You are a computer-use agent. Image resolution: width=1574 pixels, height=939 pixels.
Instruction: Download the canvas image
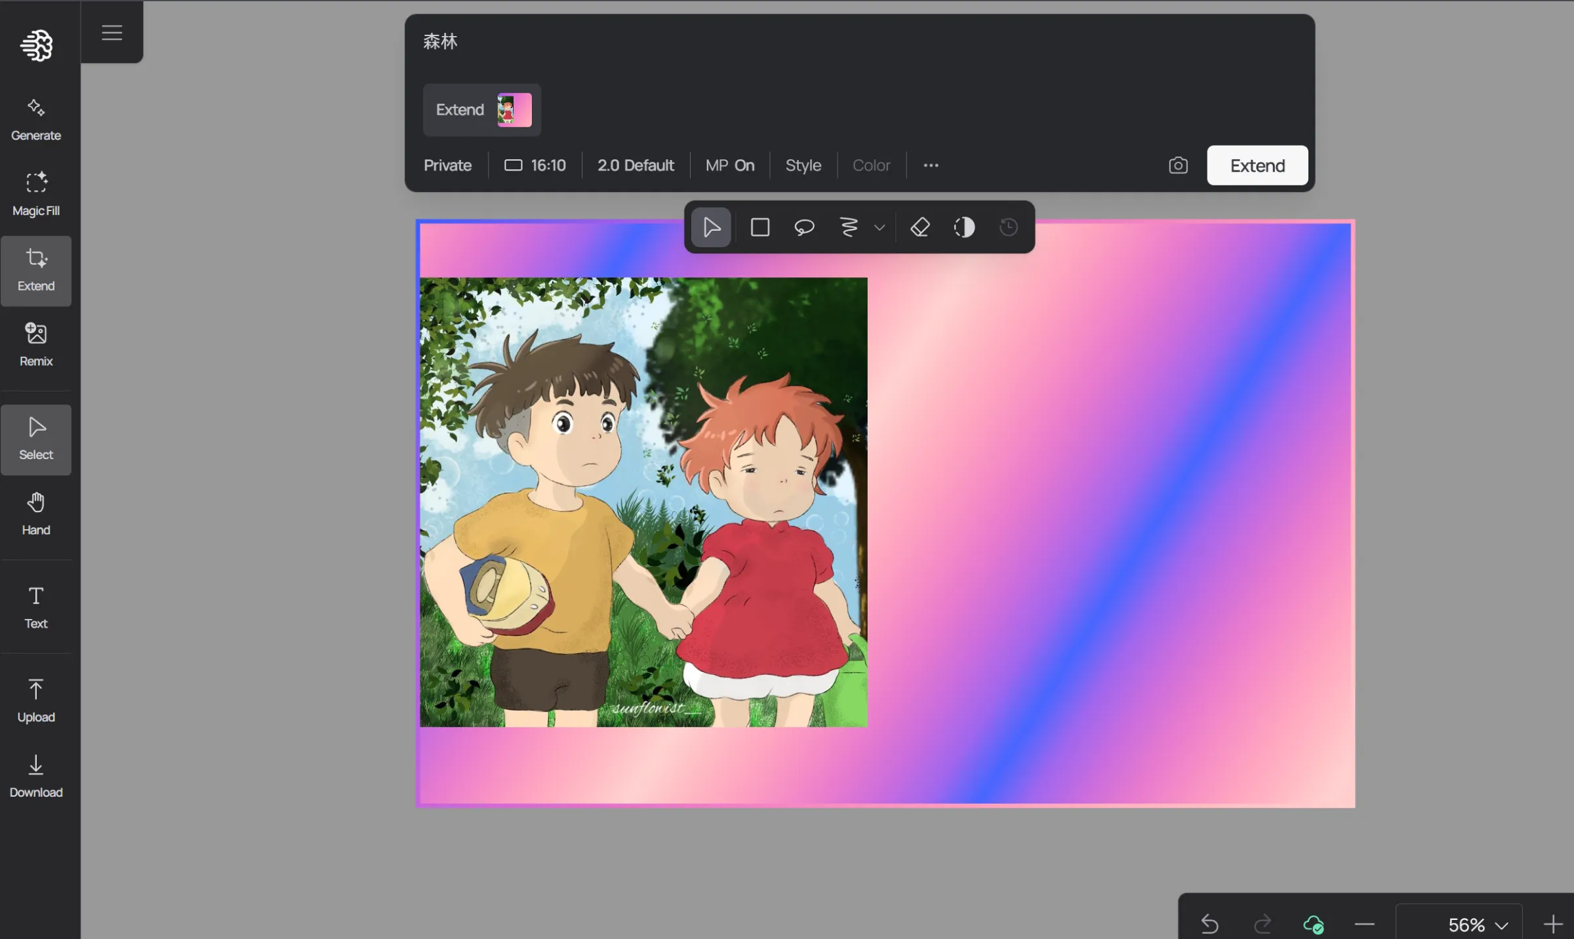36,776
